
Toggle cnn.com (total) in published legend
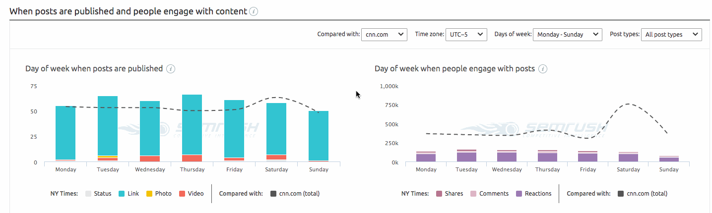(294, 194)
